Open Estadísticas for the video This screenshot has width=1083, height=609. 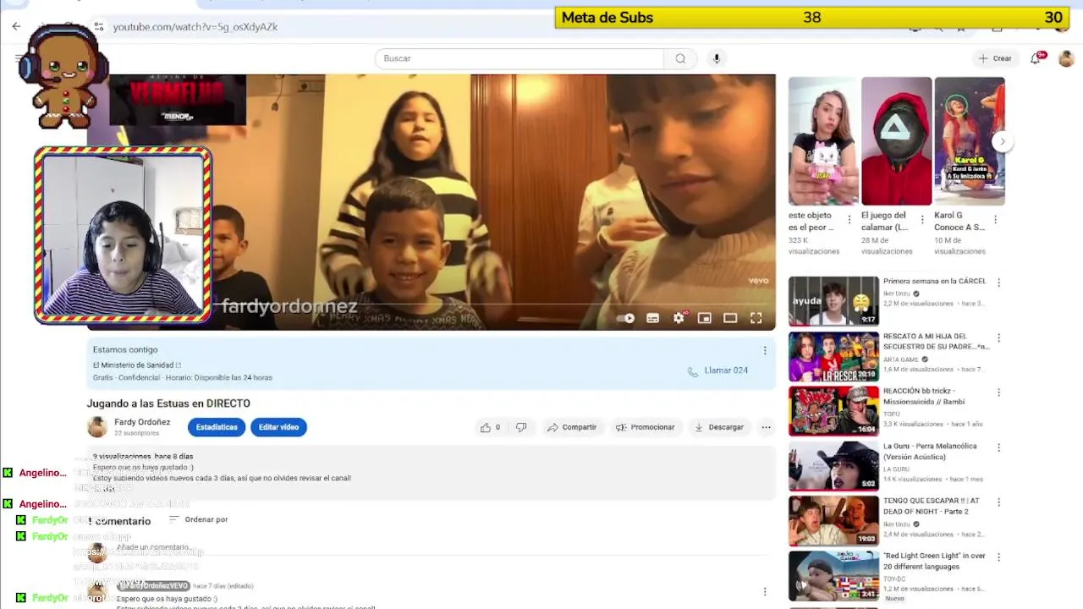(x=217, y=427)
